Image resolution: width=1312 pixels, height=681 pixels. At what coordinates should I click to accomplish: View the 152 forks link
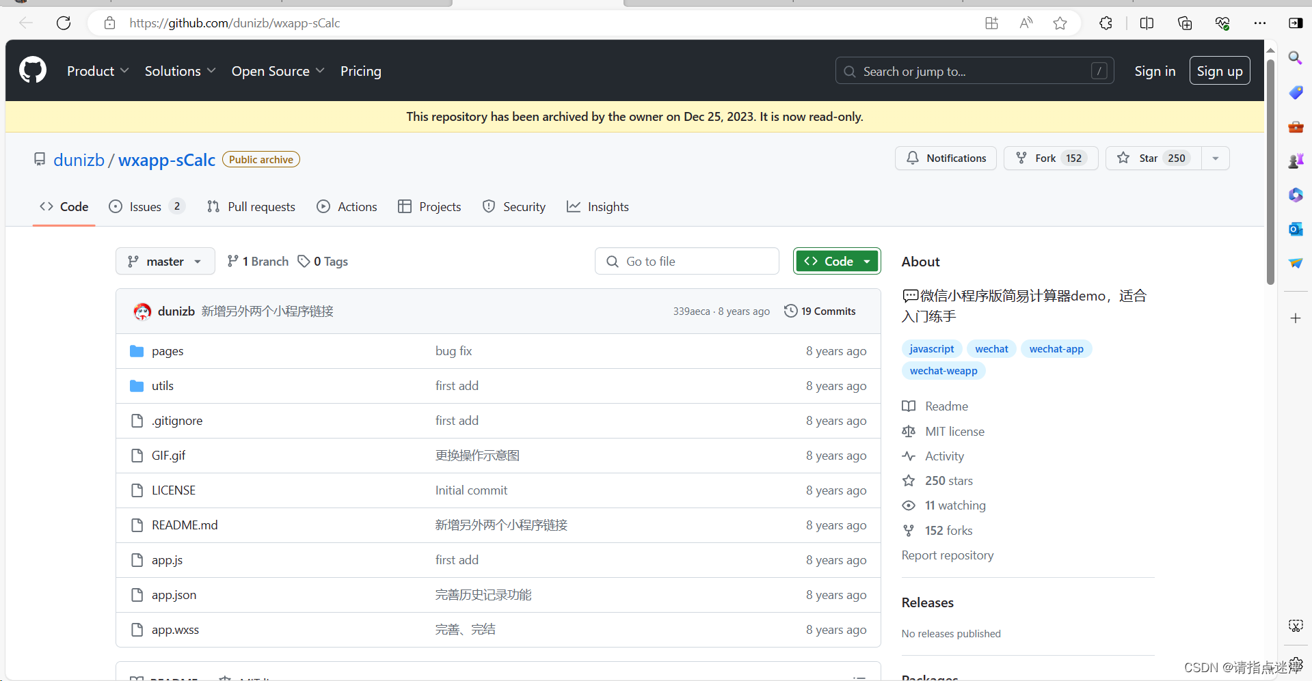(948, 531)
